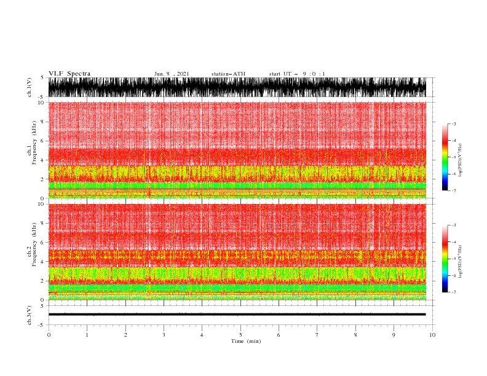Image resolution: width=487 pixels, height=376 pixels.
Task: Click the ch.3 flat voltage trace
Action: [x=237, y=315]
